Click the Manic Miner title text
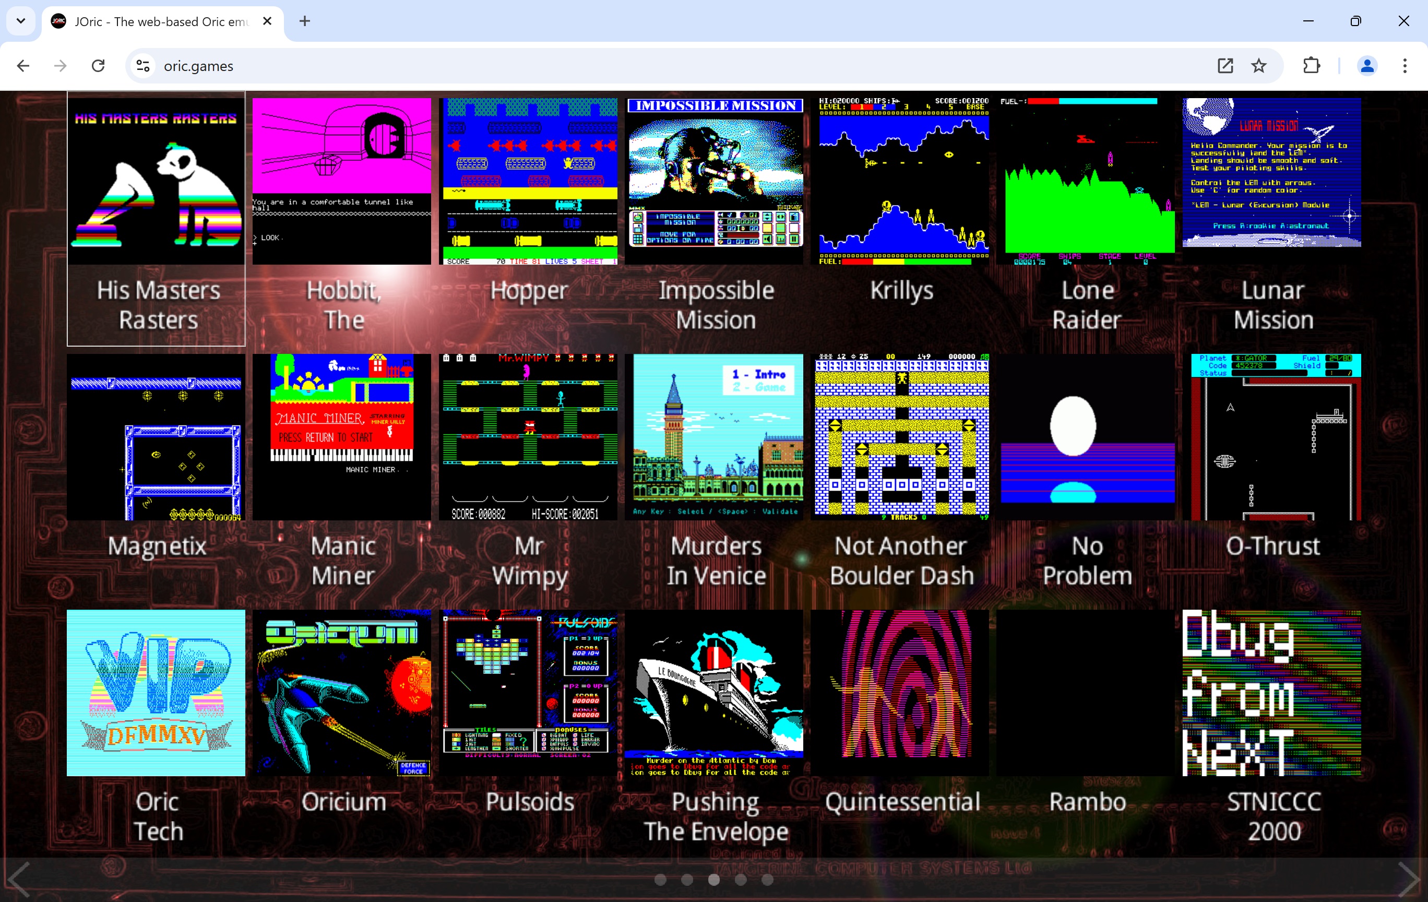Viewport: 1428px width, 902px height. coord(343,561)
